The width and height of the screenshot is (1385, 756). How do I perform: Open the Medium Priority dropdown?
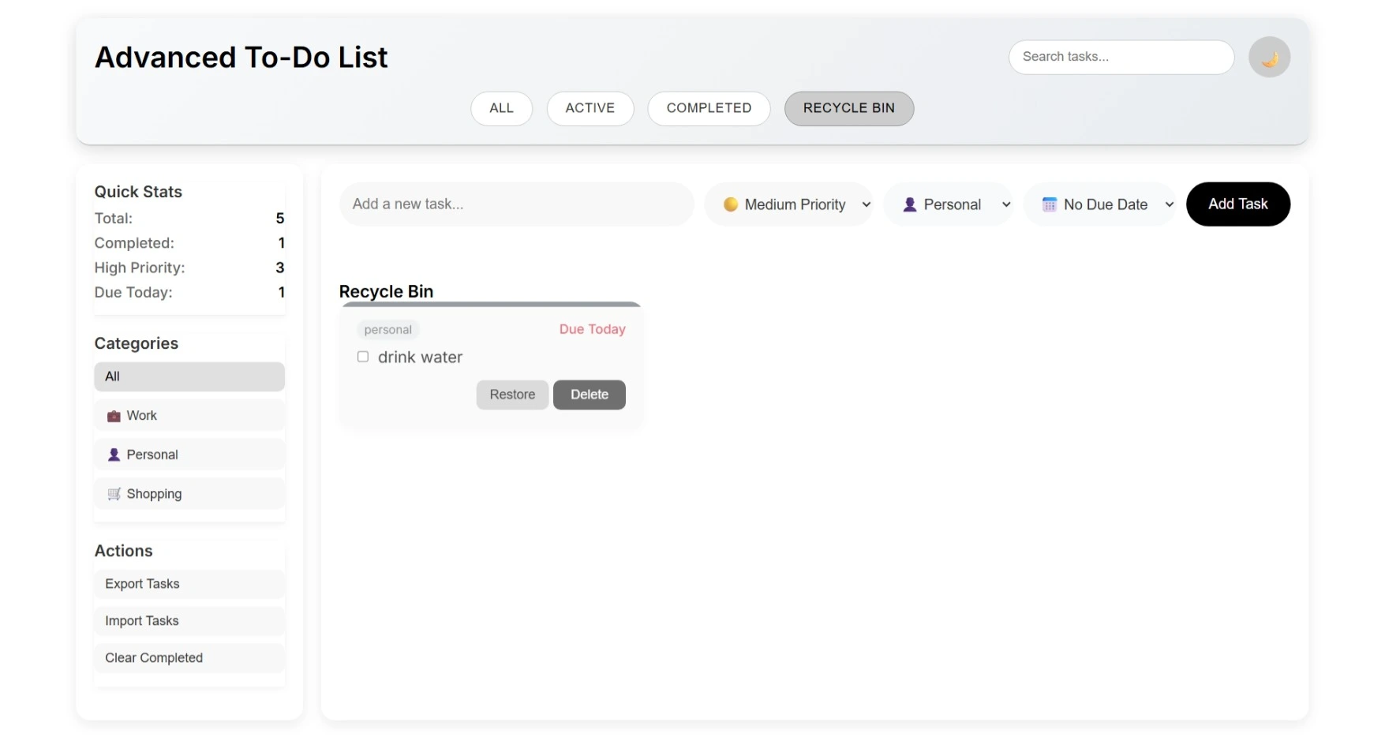tap(789, 204)
